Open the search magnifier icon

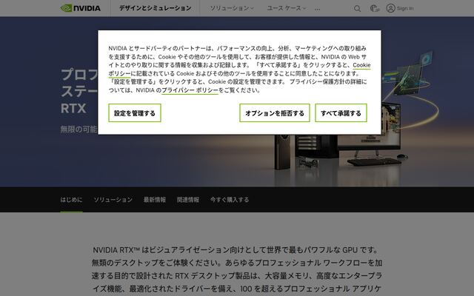357,8
